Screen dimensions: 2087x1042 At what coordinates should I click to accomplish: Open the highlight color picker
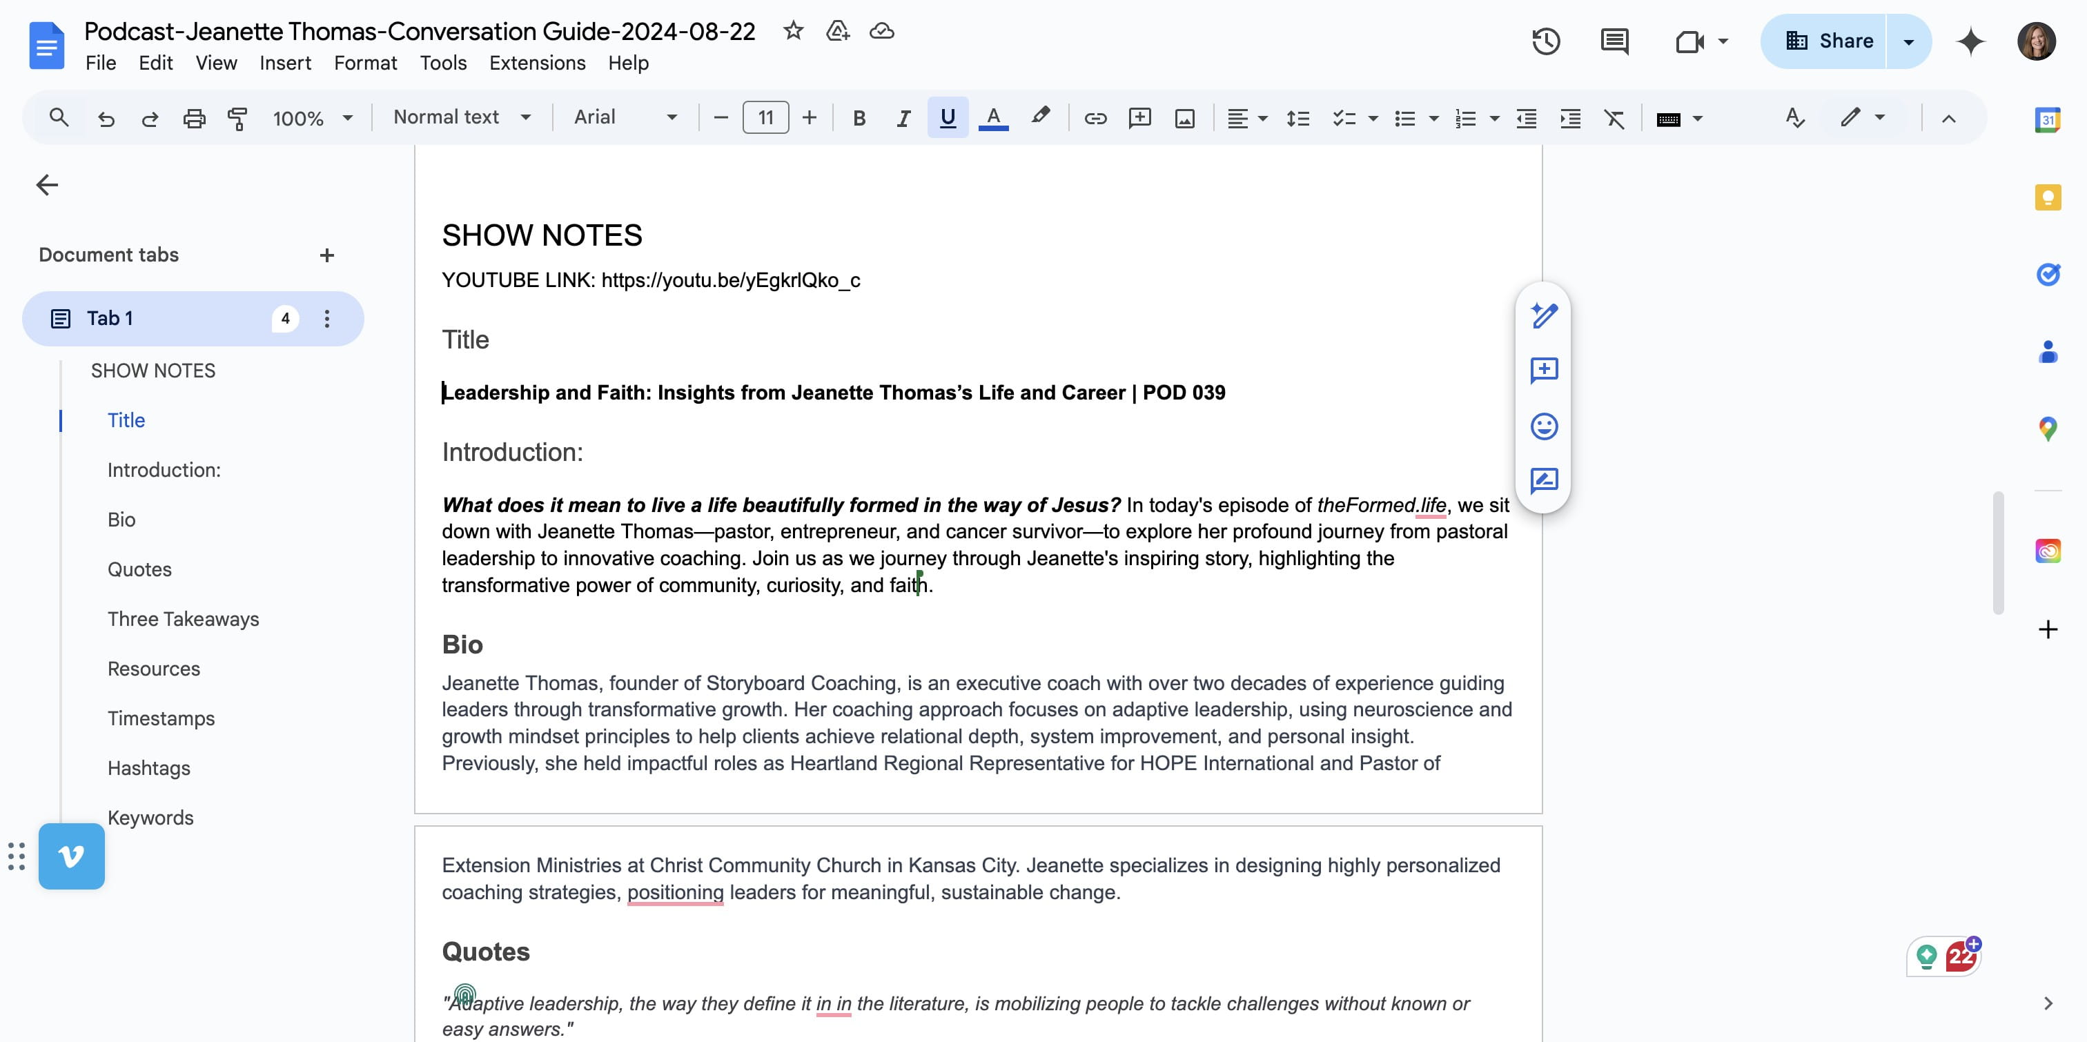click(1040, 117)
